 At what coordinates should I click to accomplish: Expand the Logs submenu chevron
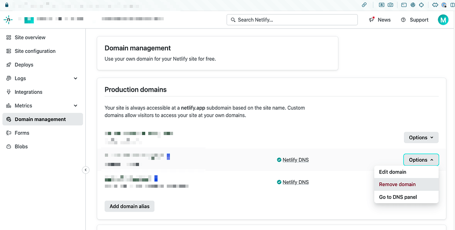pos(76,78)
